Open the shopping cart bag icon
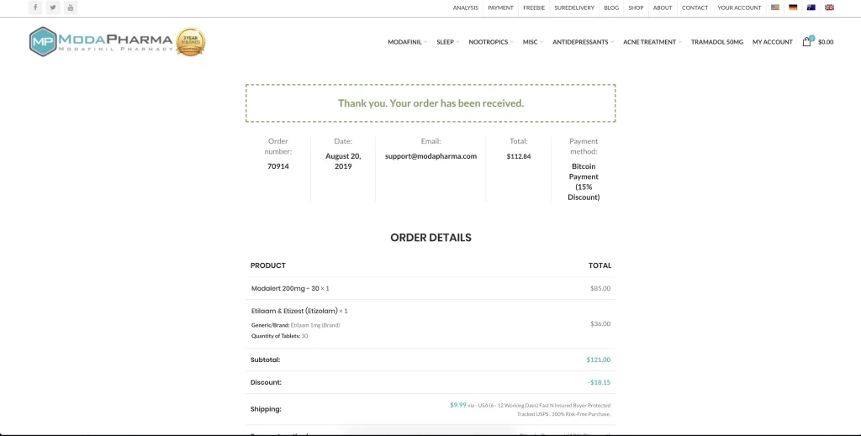The height and width of the screenshot is (436, 861). click(x=807, y=41)
